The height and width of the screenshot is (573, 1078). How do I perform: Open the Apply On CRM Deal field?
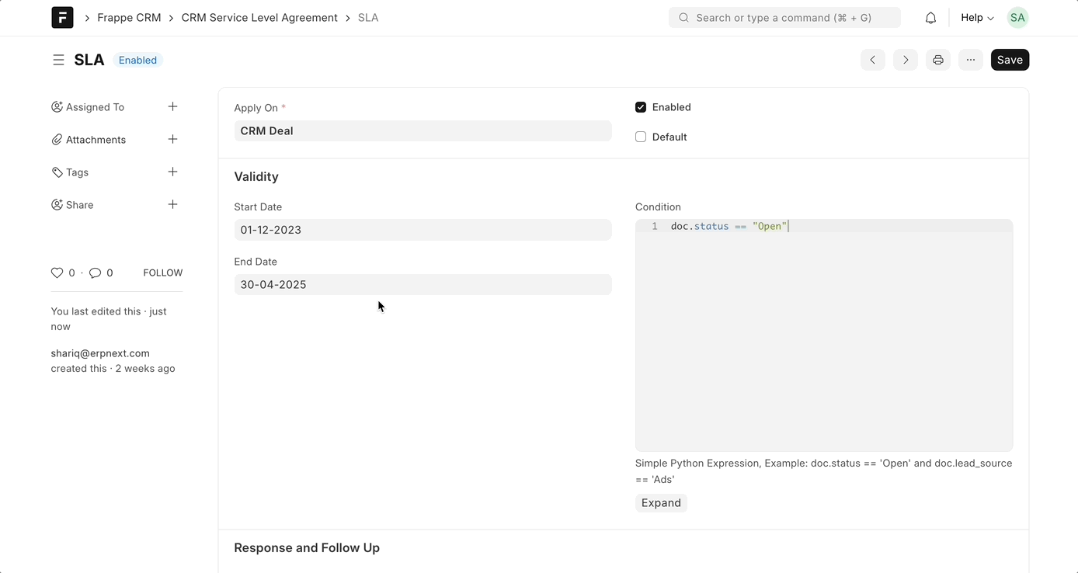[x=423, y=130]
